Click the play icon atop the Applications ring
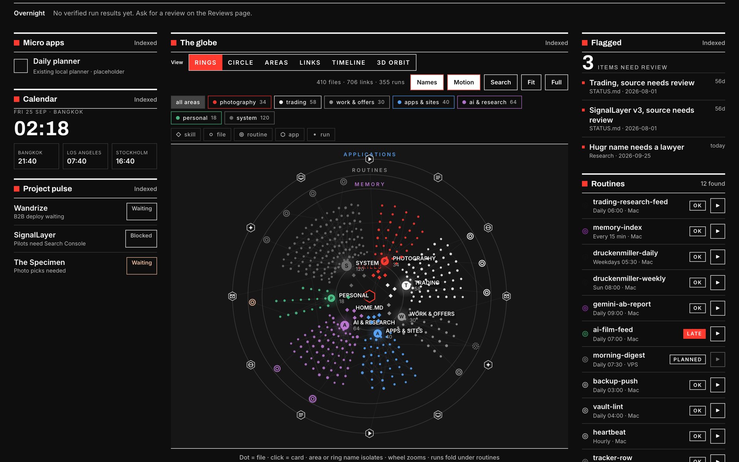This screenshot has height=462, width=739. pos(369,159)
